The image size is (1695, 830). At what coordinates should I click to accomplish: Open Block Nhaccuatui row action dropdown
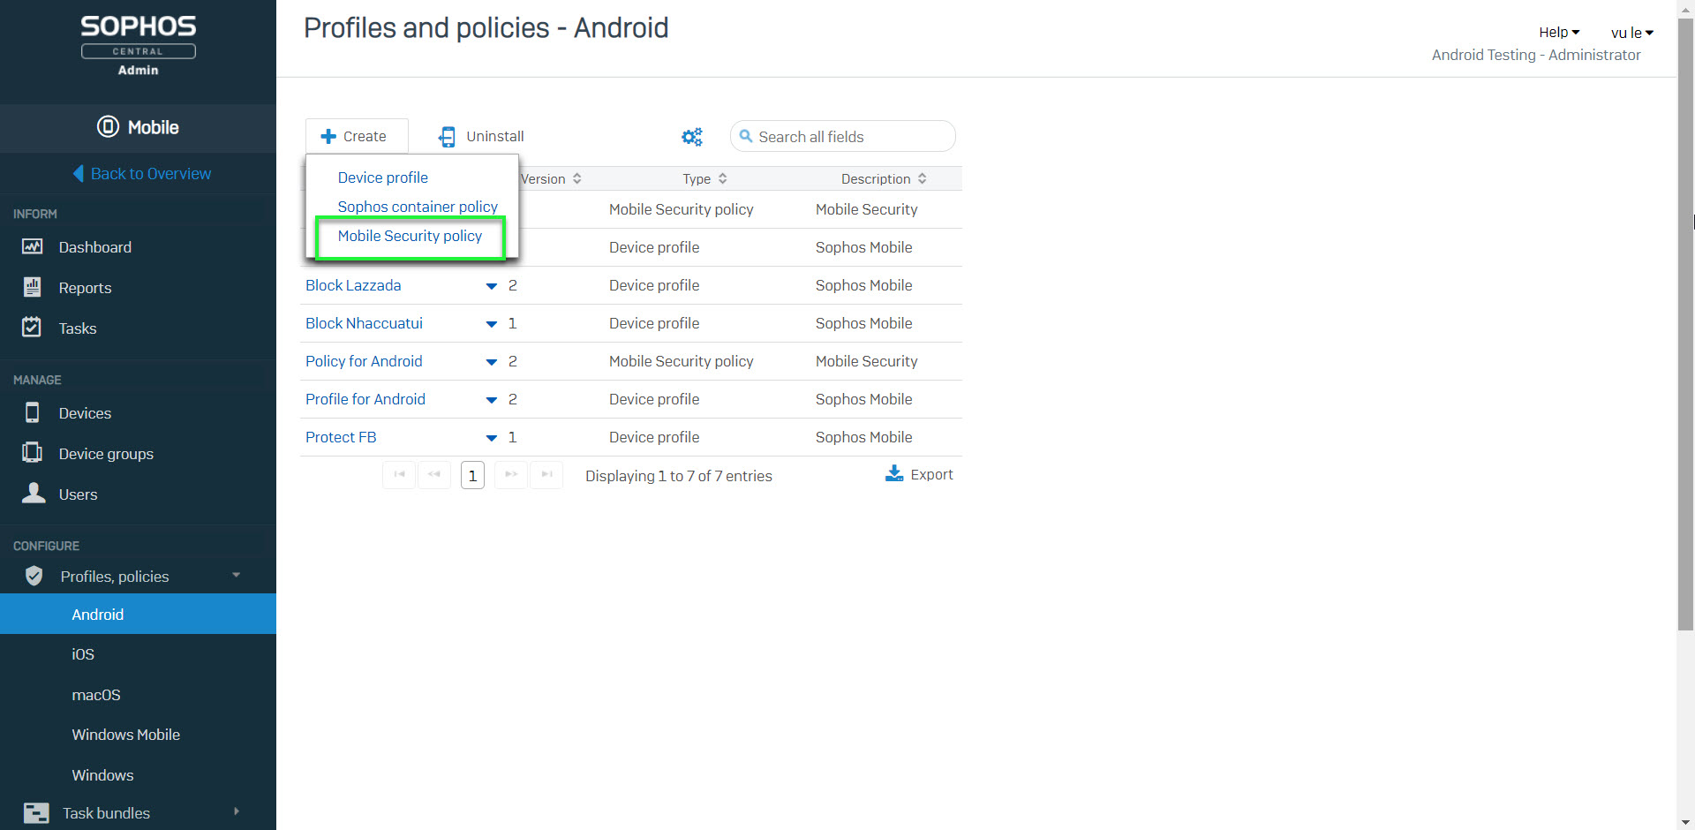[x=492, y=324]
